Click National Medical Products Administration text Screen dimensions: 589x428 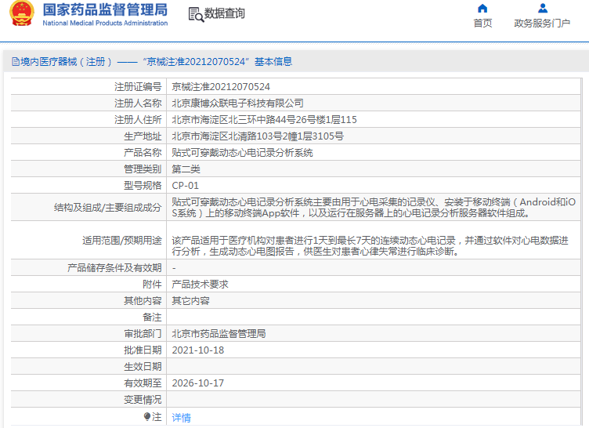tap(105, 23)
